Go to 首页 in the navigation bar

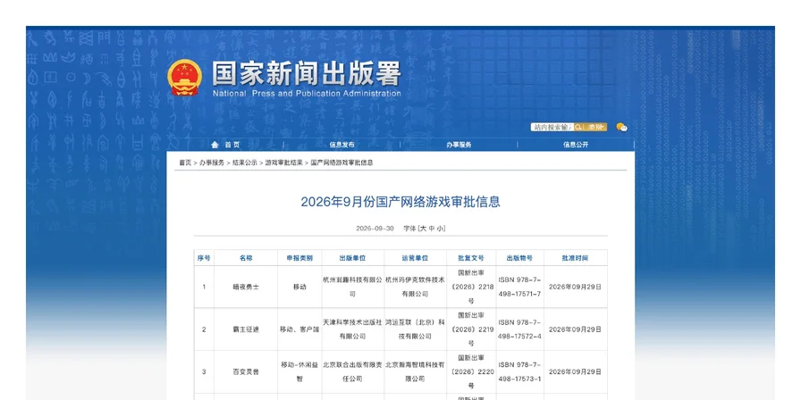(x=232, y=145)
